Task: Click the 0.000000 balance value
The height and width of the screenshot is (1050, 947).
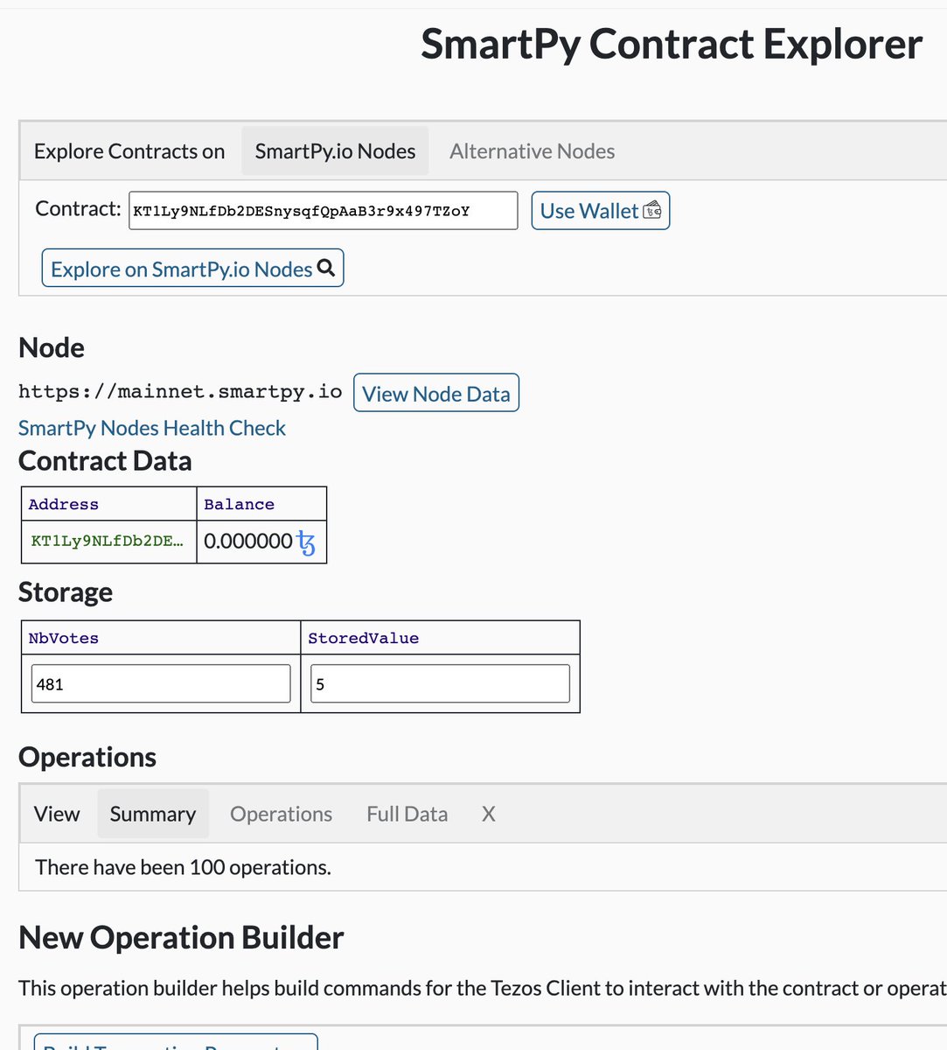Action: pyautogui.click(x=248, y=542)
